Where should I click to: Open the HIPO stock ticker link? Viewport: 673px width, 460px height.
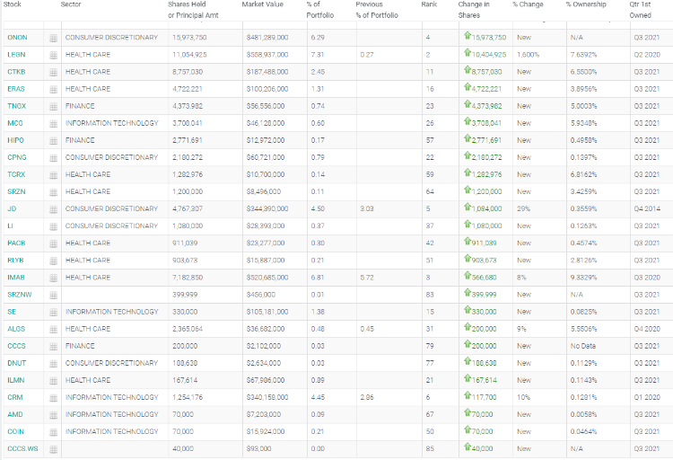pos(15,140)
